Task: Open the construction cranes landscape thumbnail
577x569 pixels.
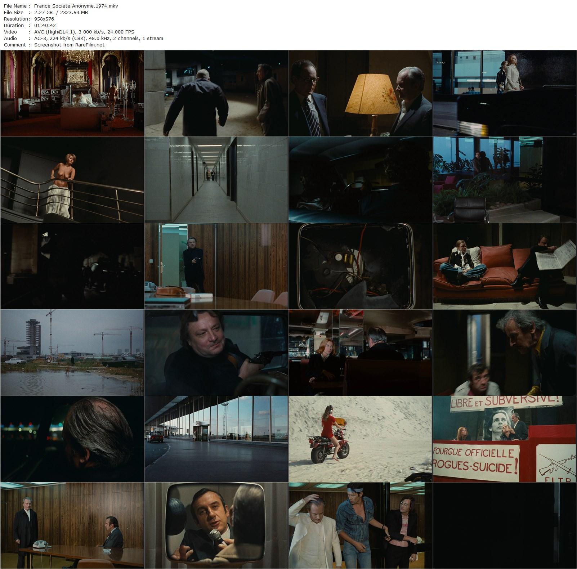Action: coord(72,353)
